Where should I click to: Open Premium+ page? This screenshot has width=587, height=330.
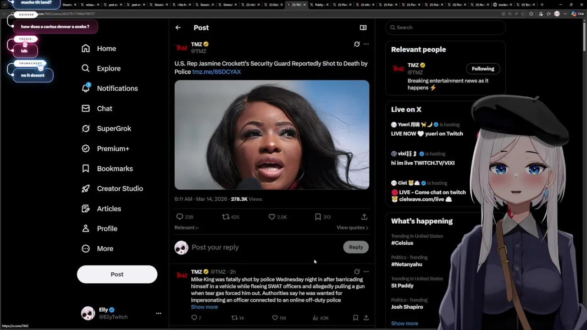coord(105,148)
